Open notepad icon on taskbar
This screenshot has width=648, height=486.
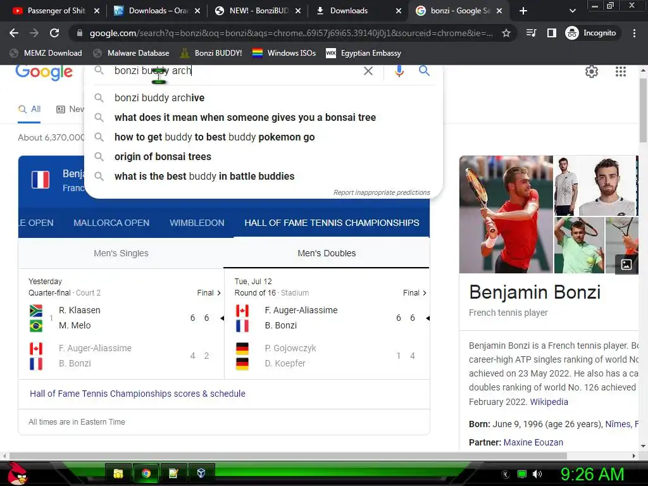coord(173,473)
